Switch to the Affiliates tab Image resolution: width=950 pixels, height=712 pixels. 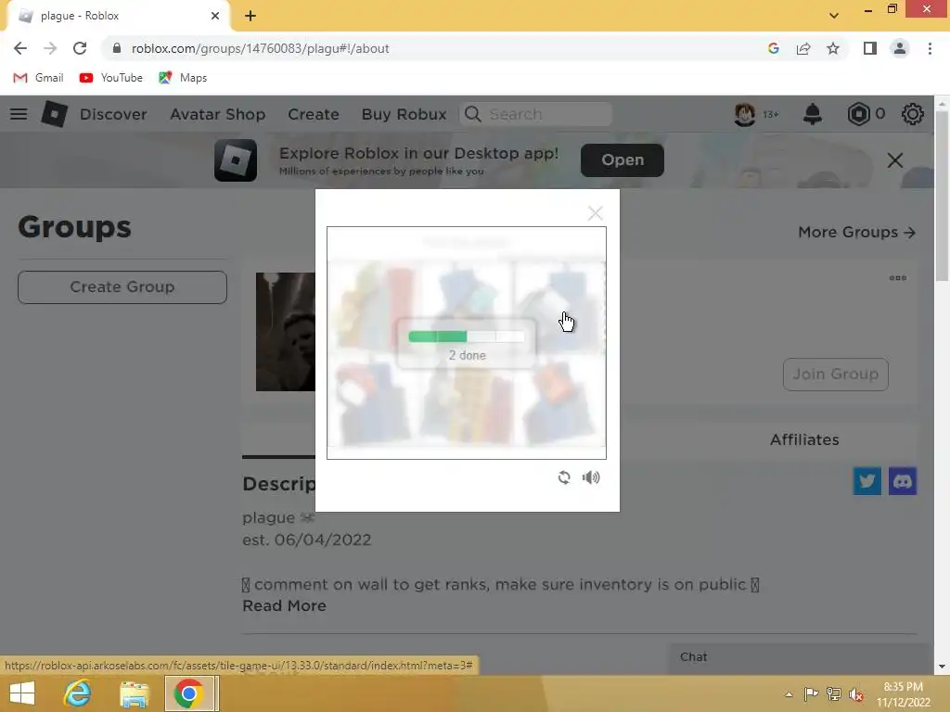[804, 440]
